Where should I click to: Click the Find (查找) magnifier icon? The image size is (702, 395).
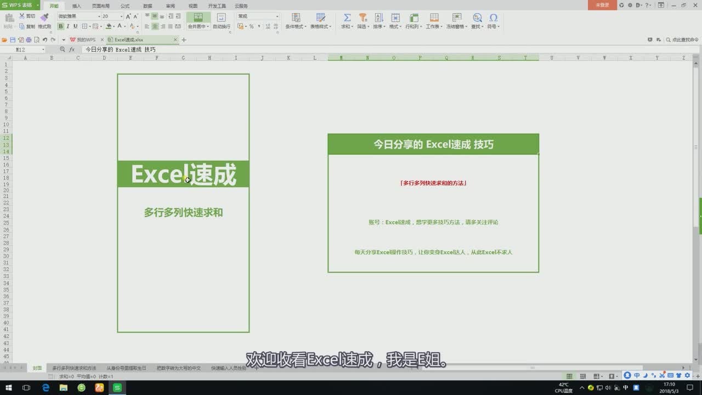coord(477,18)
